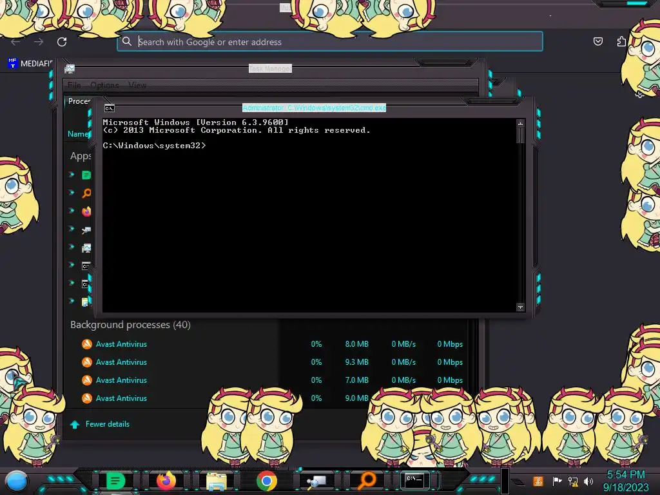Open Action Center flag tray icon
This screenshot has height=495, width=660.
tap(557, 481)
